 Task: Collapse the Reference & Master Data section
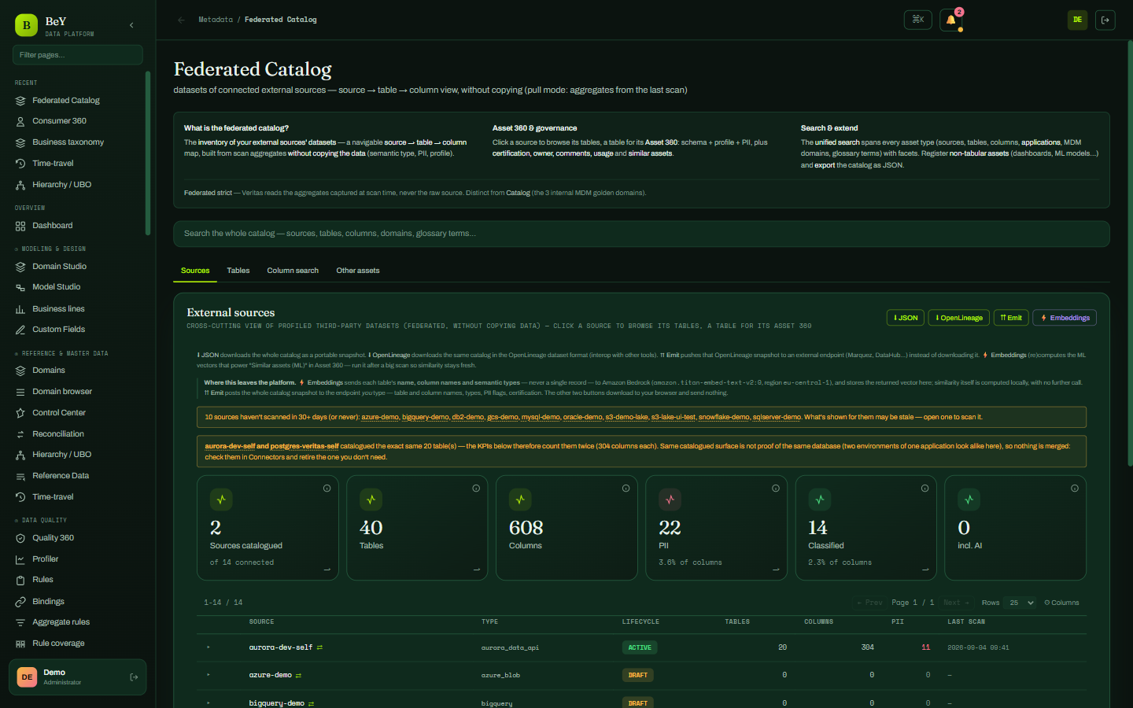tap(61, 353)
